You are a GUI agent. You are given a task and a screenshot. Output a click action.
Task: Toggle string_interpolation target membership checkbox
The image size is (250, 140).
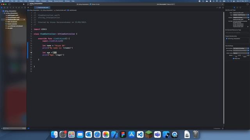point(227,38)
